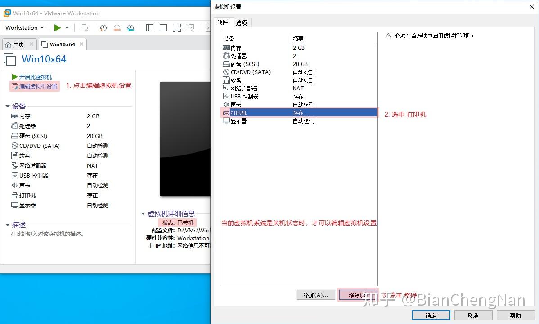Enter full screen mode from the toolbar

click(176, 28)
